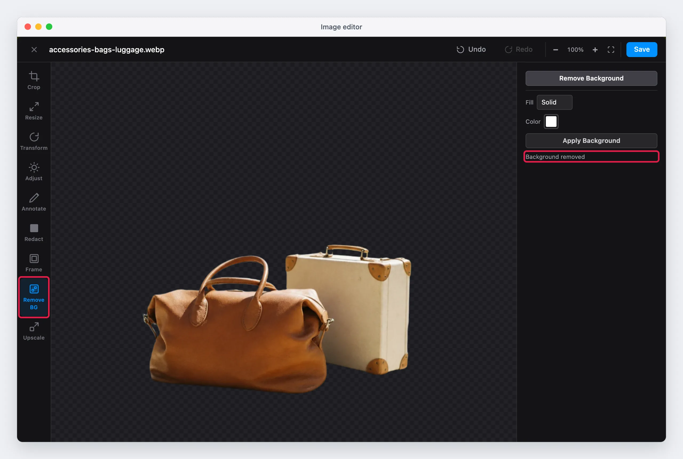Select the Annotate pencil tool
This screenshot has width=683, height=459.
(34, 202)
